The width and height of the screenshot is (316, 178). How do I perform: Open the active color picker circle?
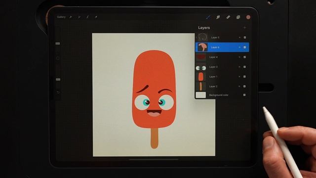click(x=248, y=17)
